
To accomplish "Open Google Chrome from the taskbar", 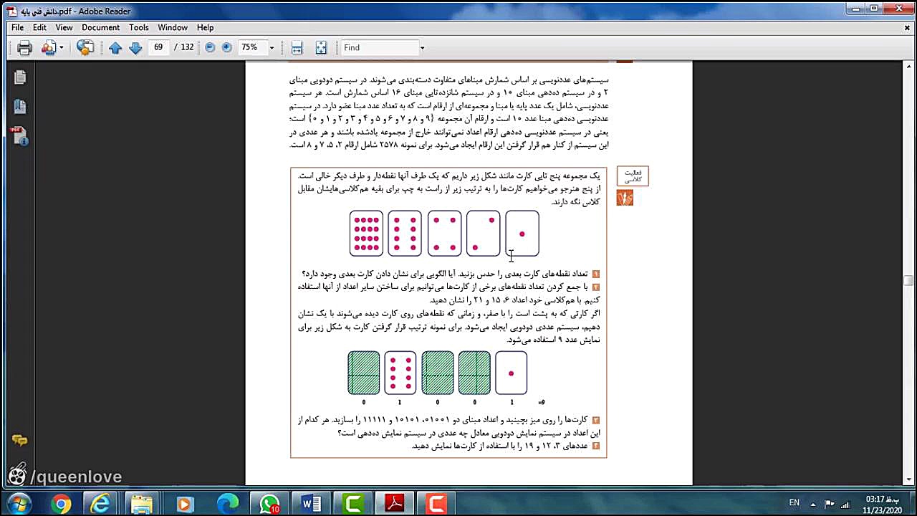I will (x=60, y=505).
